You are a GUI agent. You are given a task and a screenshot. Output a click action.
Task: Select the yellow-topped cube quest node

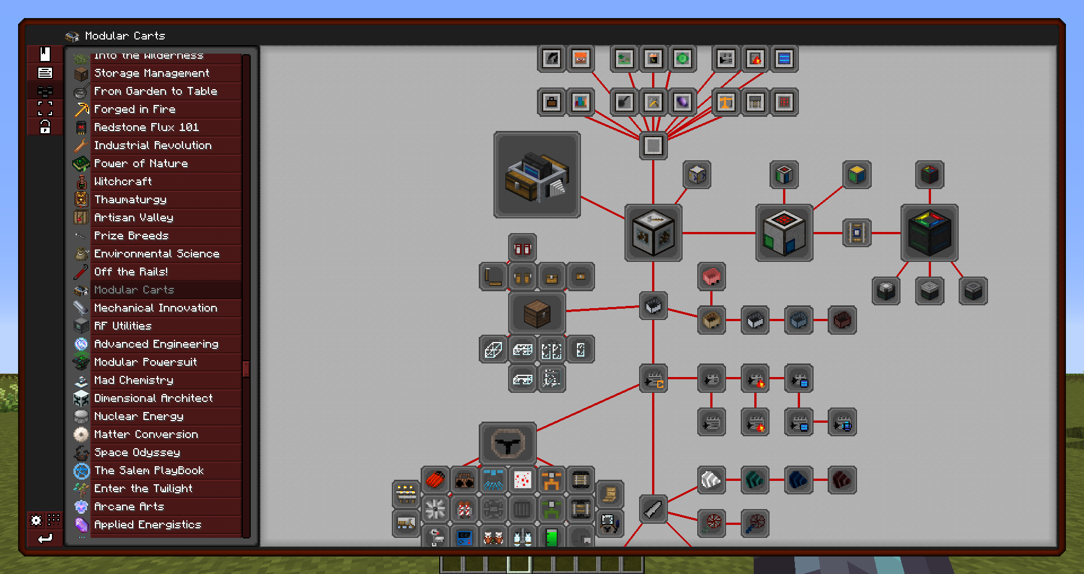[857, 175]
